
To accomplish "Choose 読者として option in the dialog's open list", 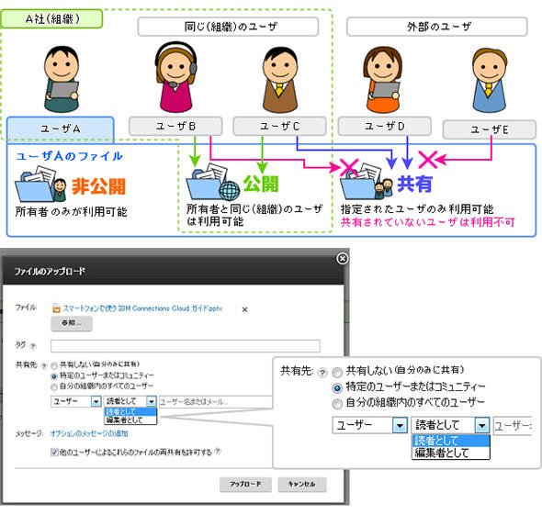I will pos(130,411).
